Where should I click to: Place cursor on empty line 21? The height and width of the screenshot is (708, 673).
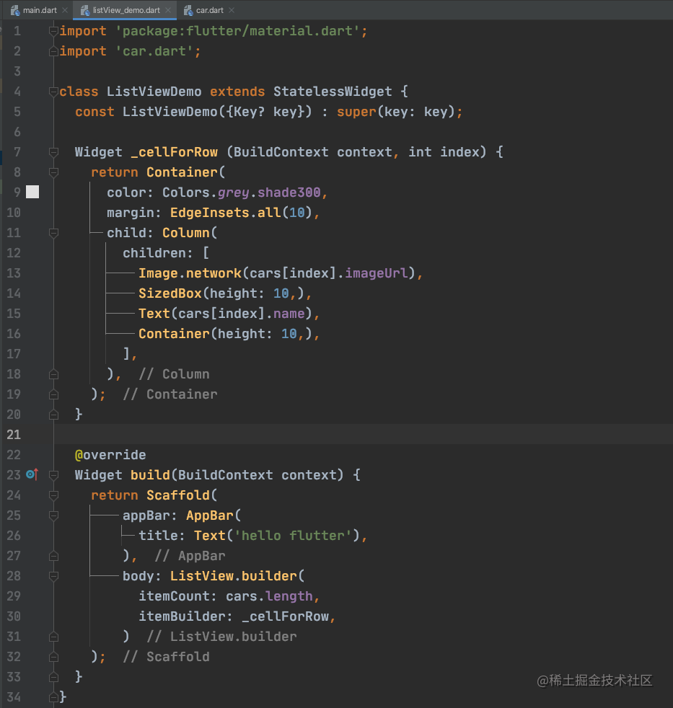click(x=361, y=434)
